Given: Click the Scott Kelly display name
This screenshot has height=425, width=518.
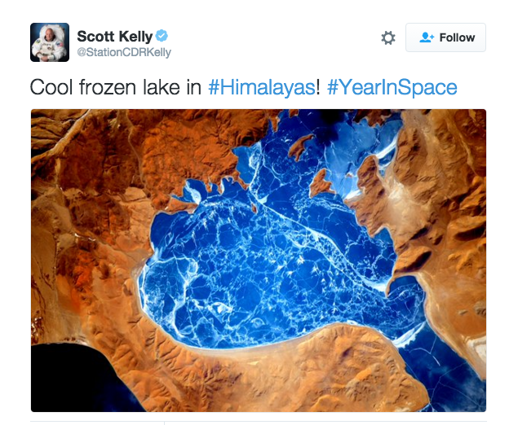Looking at the screenshot, I should click(115, 37).
